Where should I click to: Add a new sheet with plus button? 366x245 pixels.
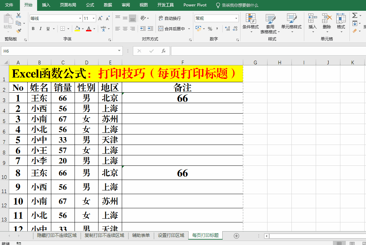coord(236,236)
